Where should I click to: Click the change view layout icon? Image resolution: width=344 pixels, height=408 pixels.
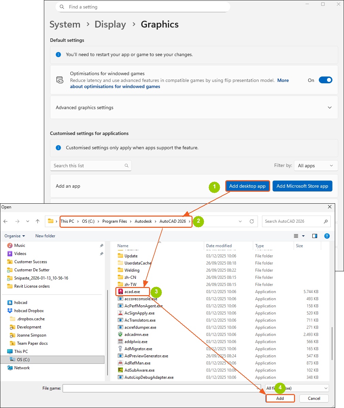(x=296, y=236)
